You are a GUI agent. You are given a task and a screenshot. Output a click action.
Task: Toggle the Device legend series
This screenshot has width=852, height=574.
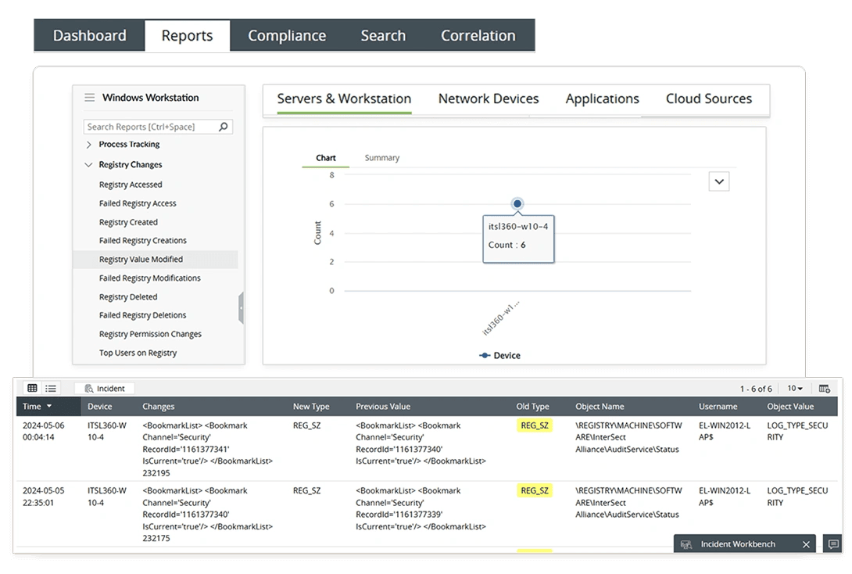click(499, 355)
